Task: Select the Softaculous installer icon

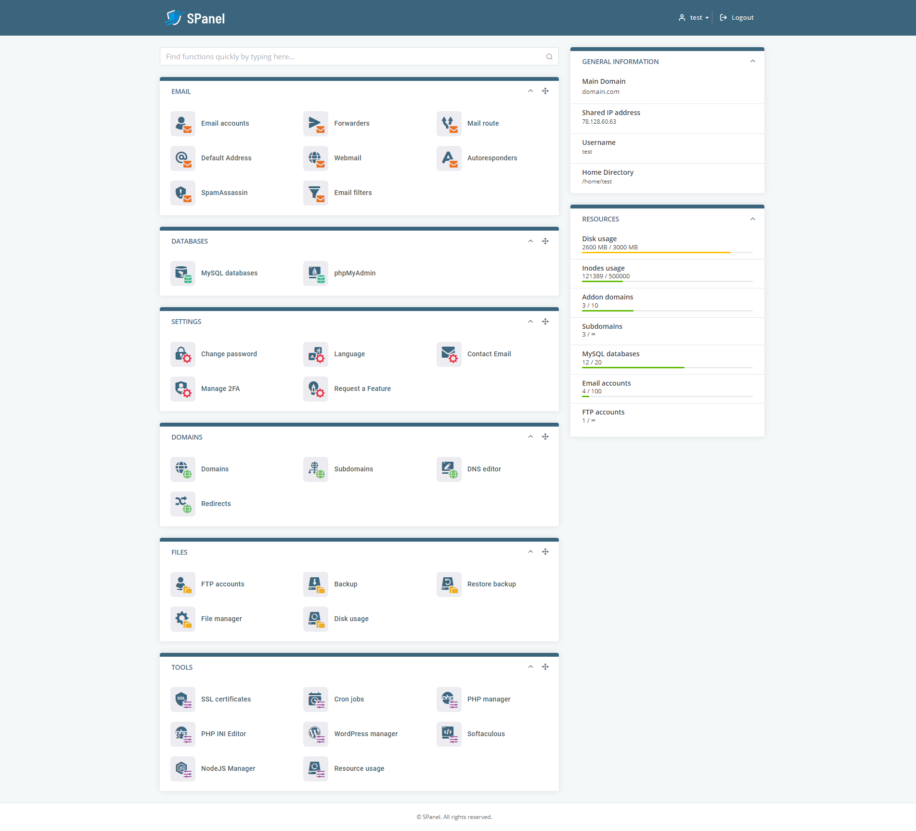Action: [448, 734]
